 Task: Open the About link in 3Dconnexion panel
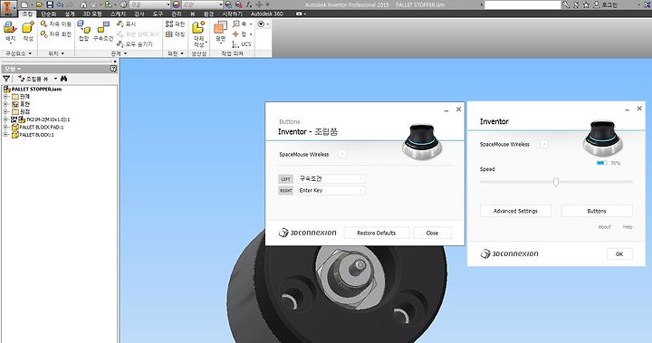point(605,227)
